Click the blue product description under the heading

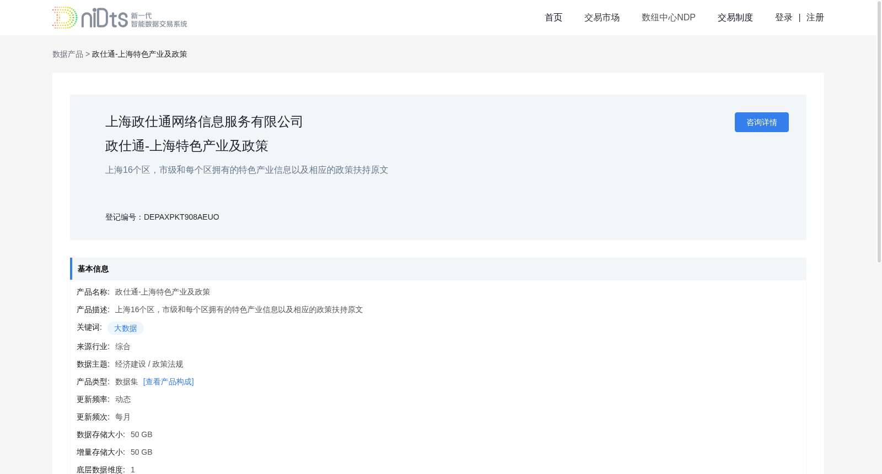(247, 170)
